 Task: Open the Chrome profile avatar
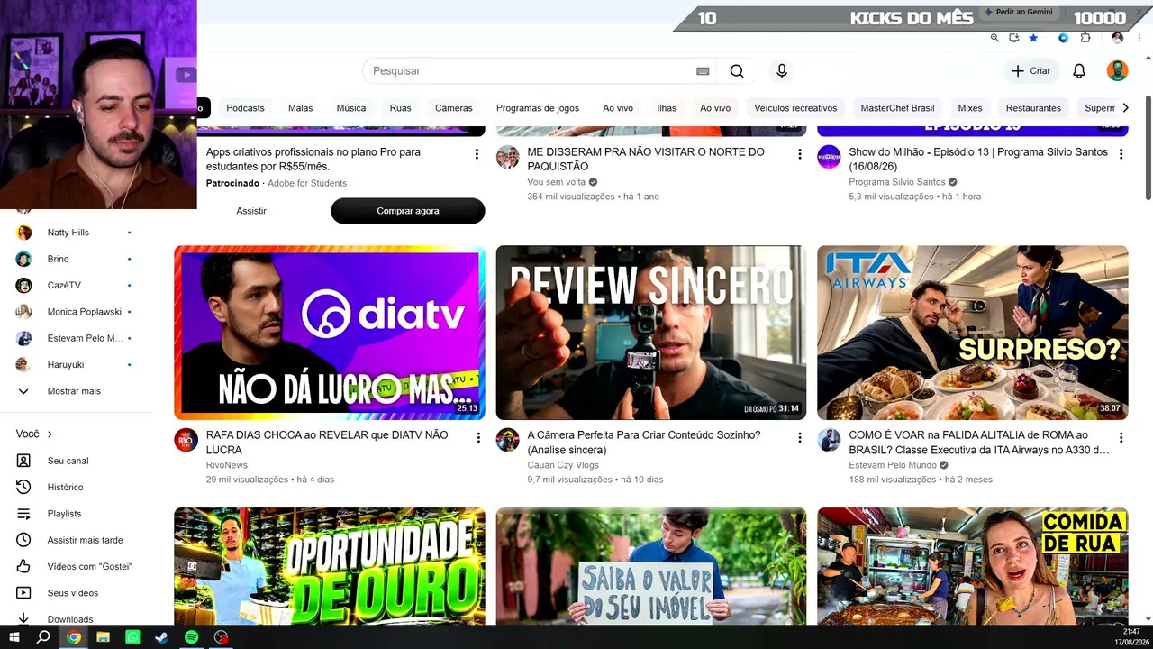(1117, 38)
